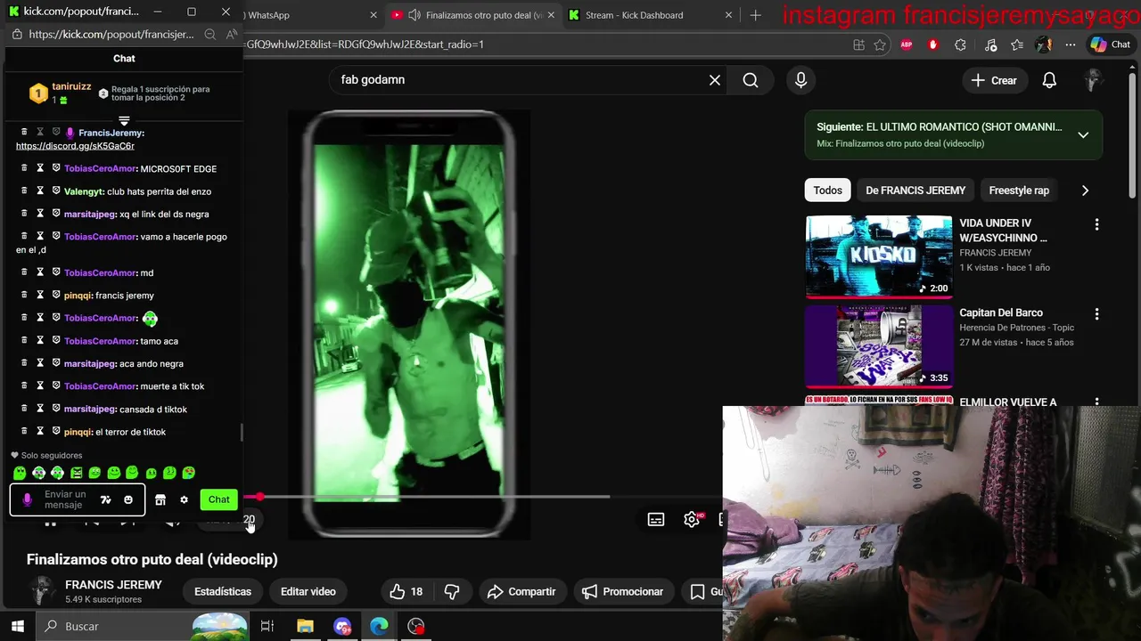Open the emoji picker in chat input
This screenshot has width=1141, height=641.
[x=128, y=499]
